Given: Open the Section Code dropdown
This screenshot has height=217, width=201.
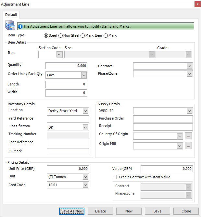Looking at the screenshot, I should 59,55.
